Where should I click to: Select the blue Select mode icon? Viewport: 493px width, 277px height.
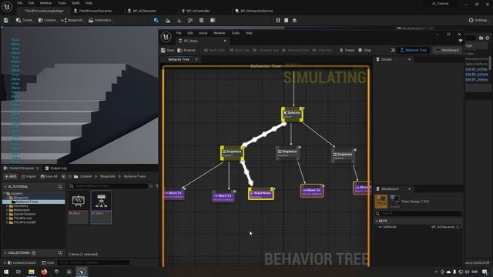coord(156,21)
